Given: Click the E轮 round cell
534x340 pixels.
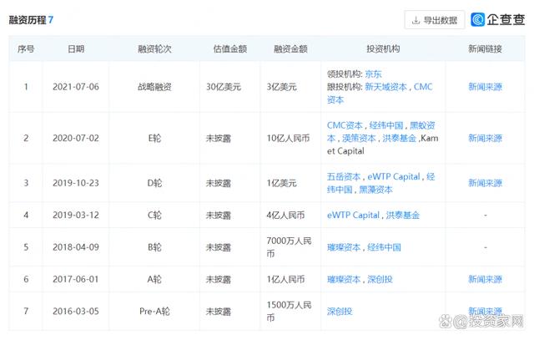Looking at the screenshot, I should tap(154, 139).
